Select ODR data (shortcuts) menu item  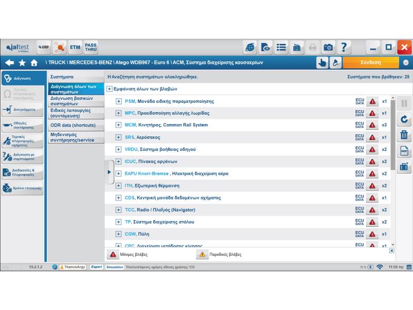point(75,125)
